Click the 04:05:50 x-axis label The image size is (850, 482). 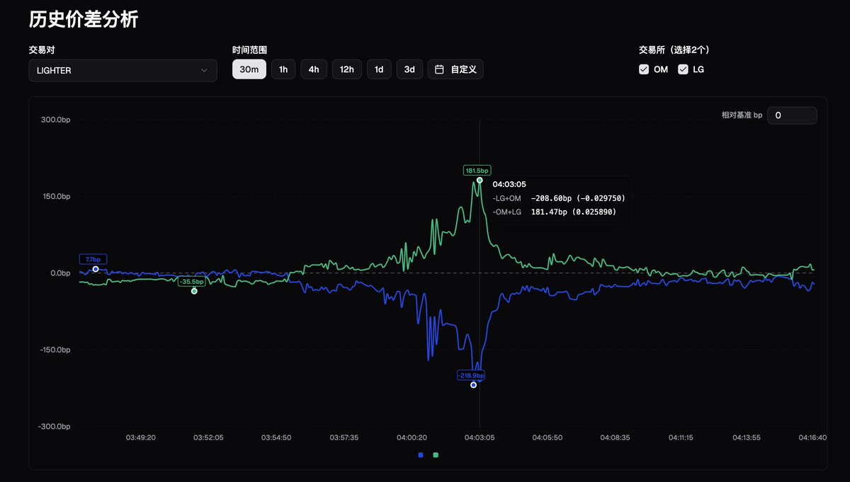pos(548,438)
